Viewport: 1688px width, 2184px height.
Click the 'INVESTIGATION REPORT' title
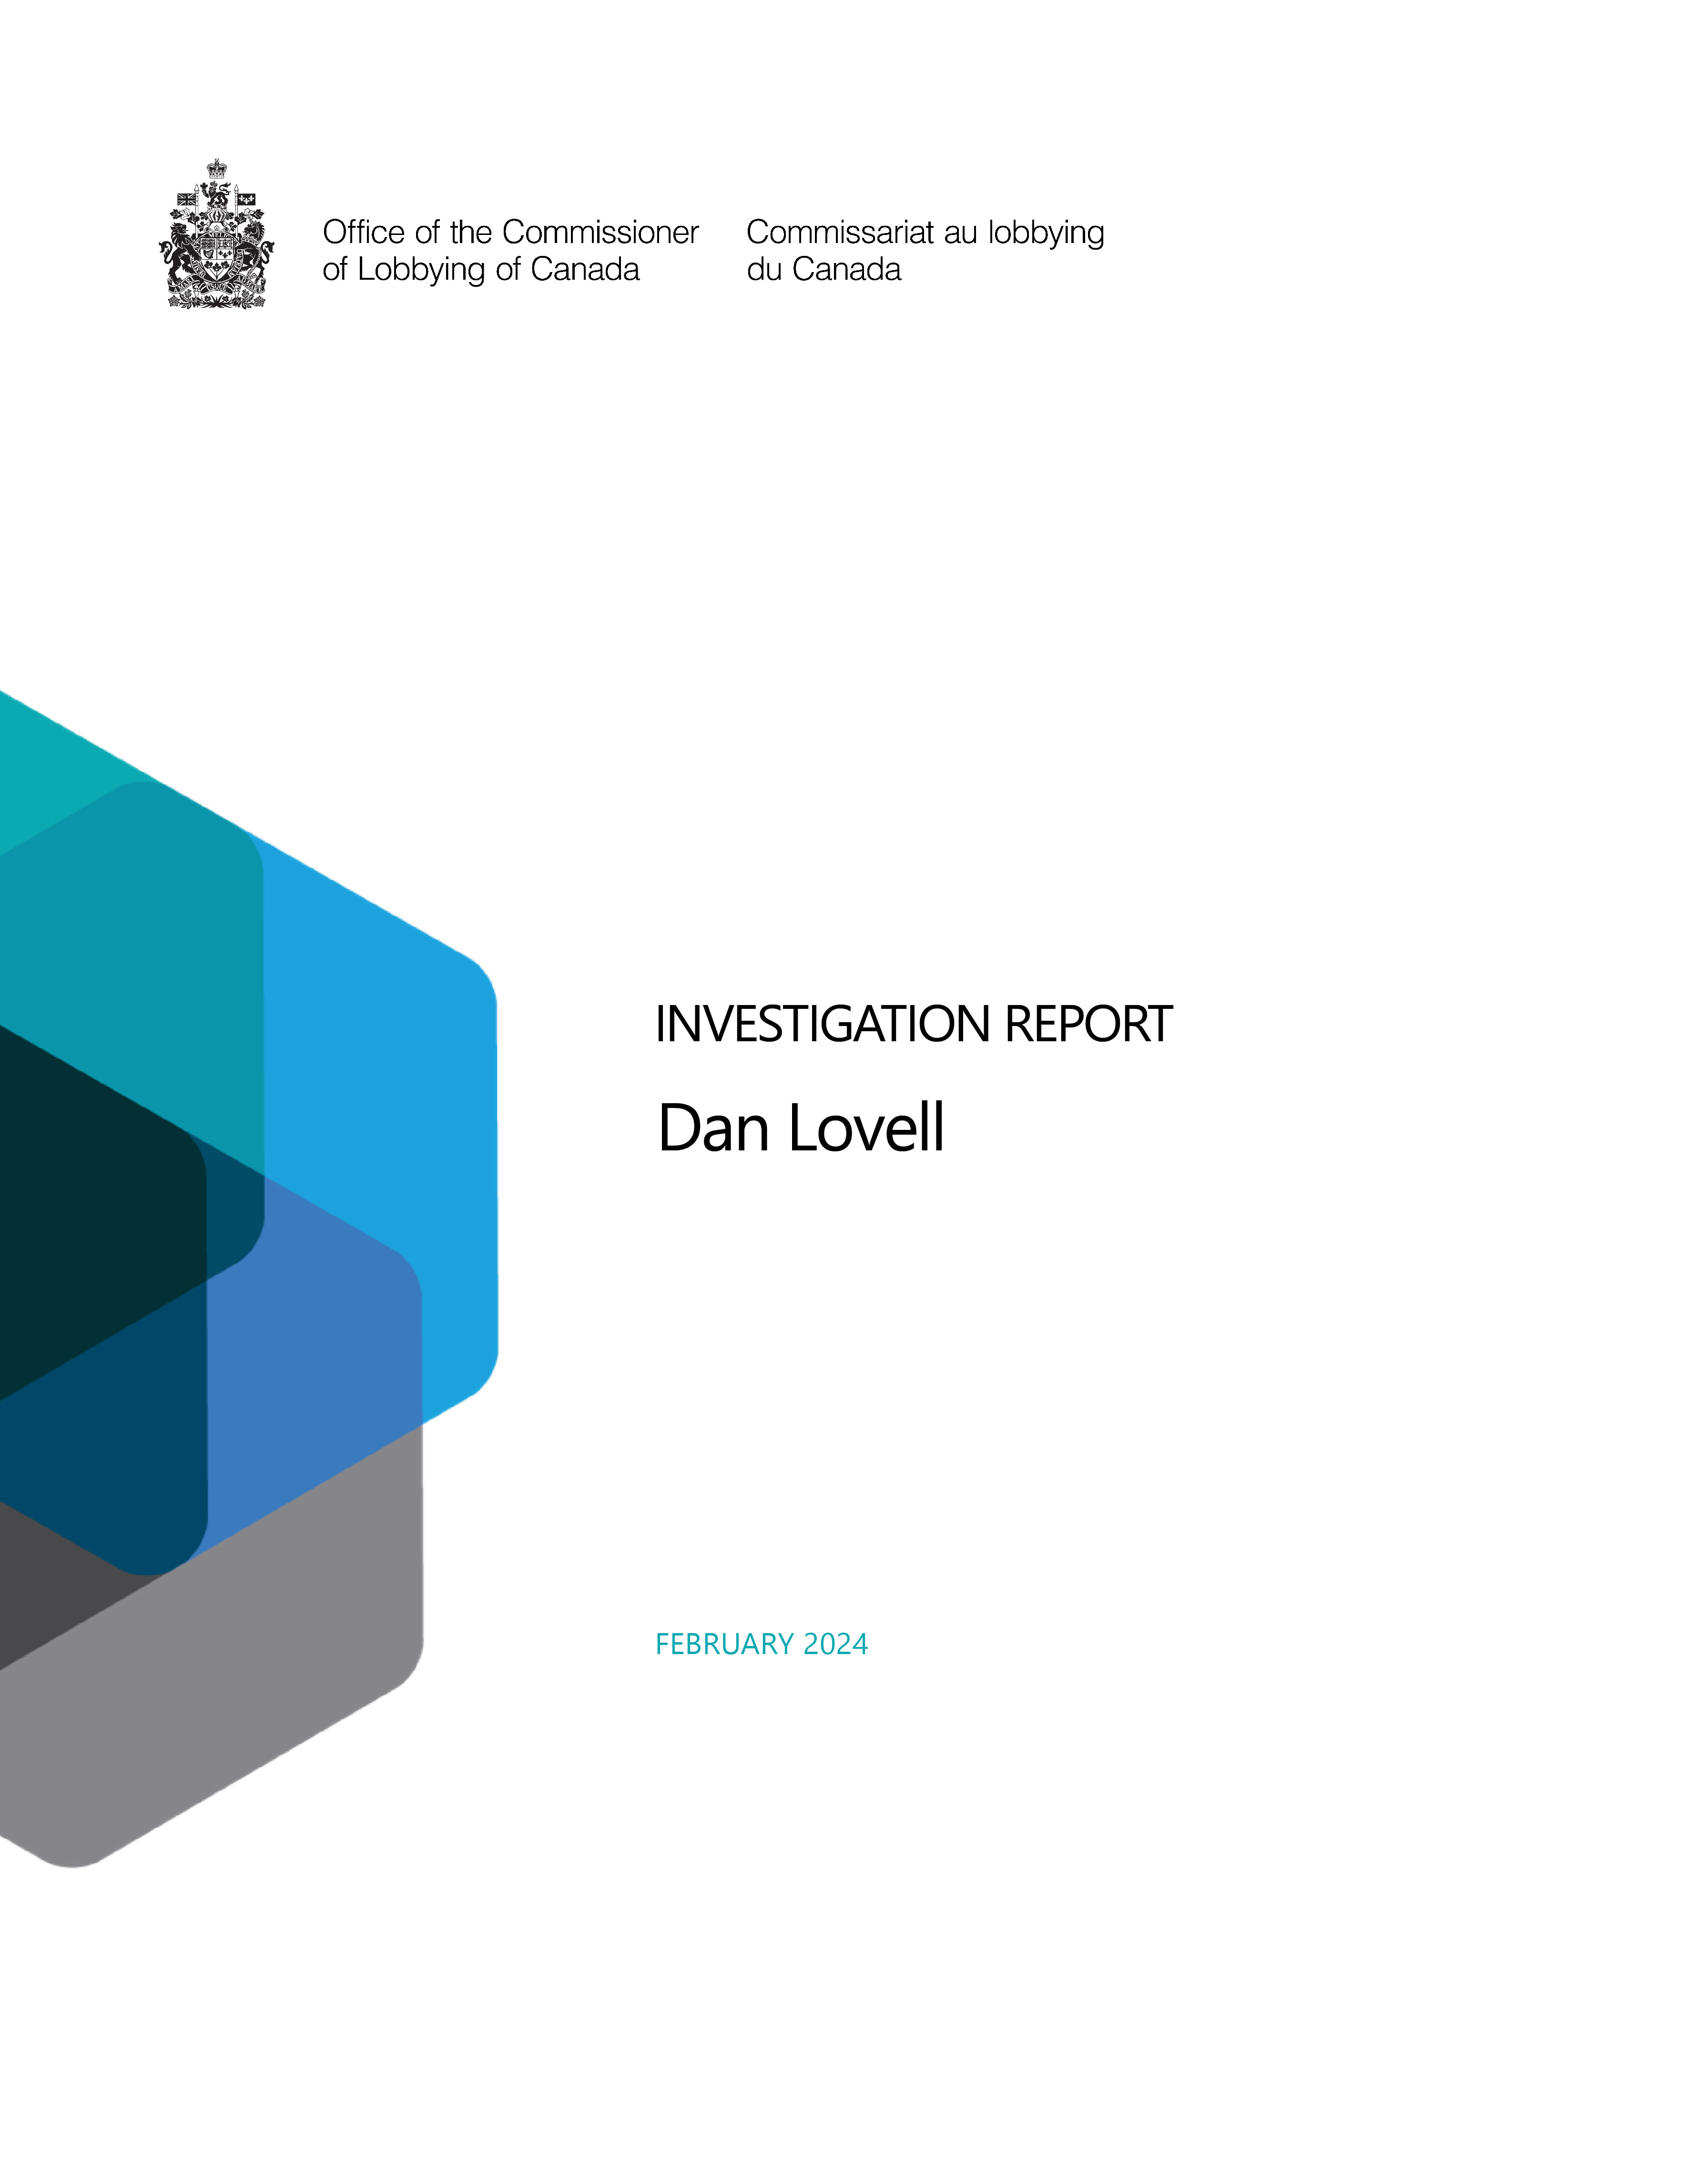click(x=913, y=1024)
